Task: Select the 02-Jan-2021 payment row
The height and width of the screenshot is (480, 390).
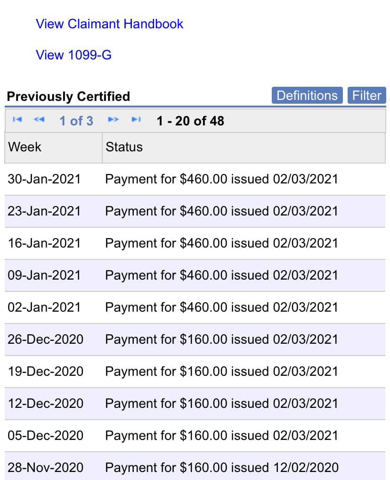Action: coord(195,307)
